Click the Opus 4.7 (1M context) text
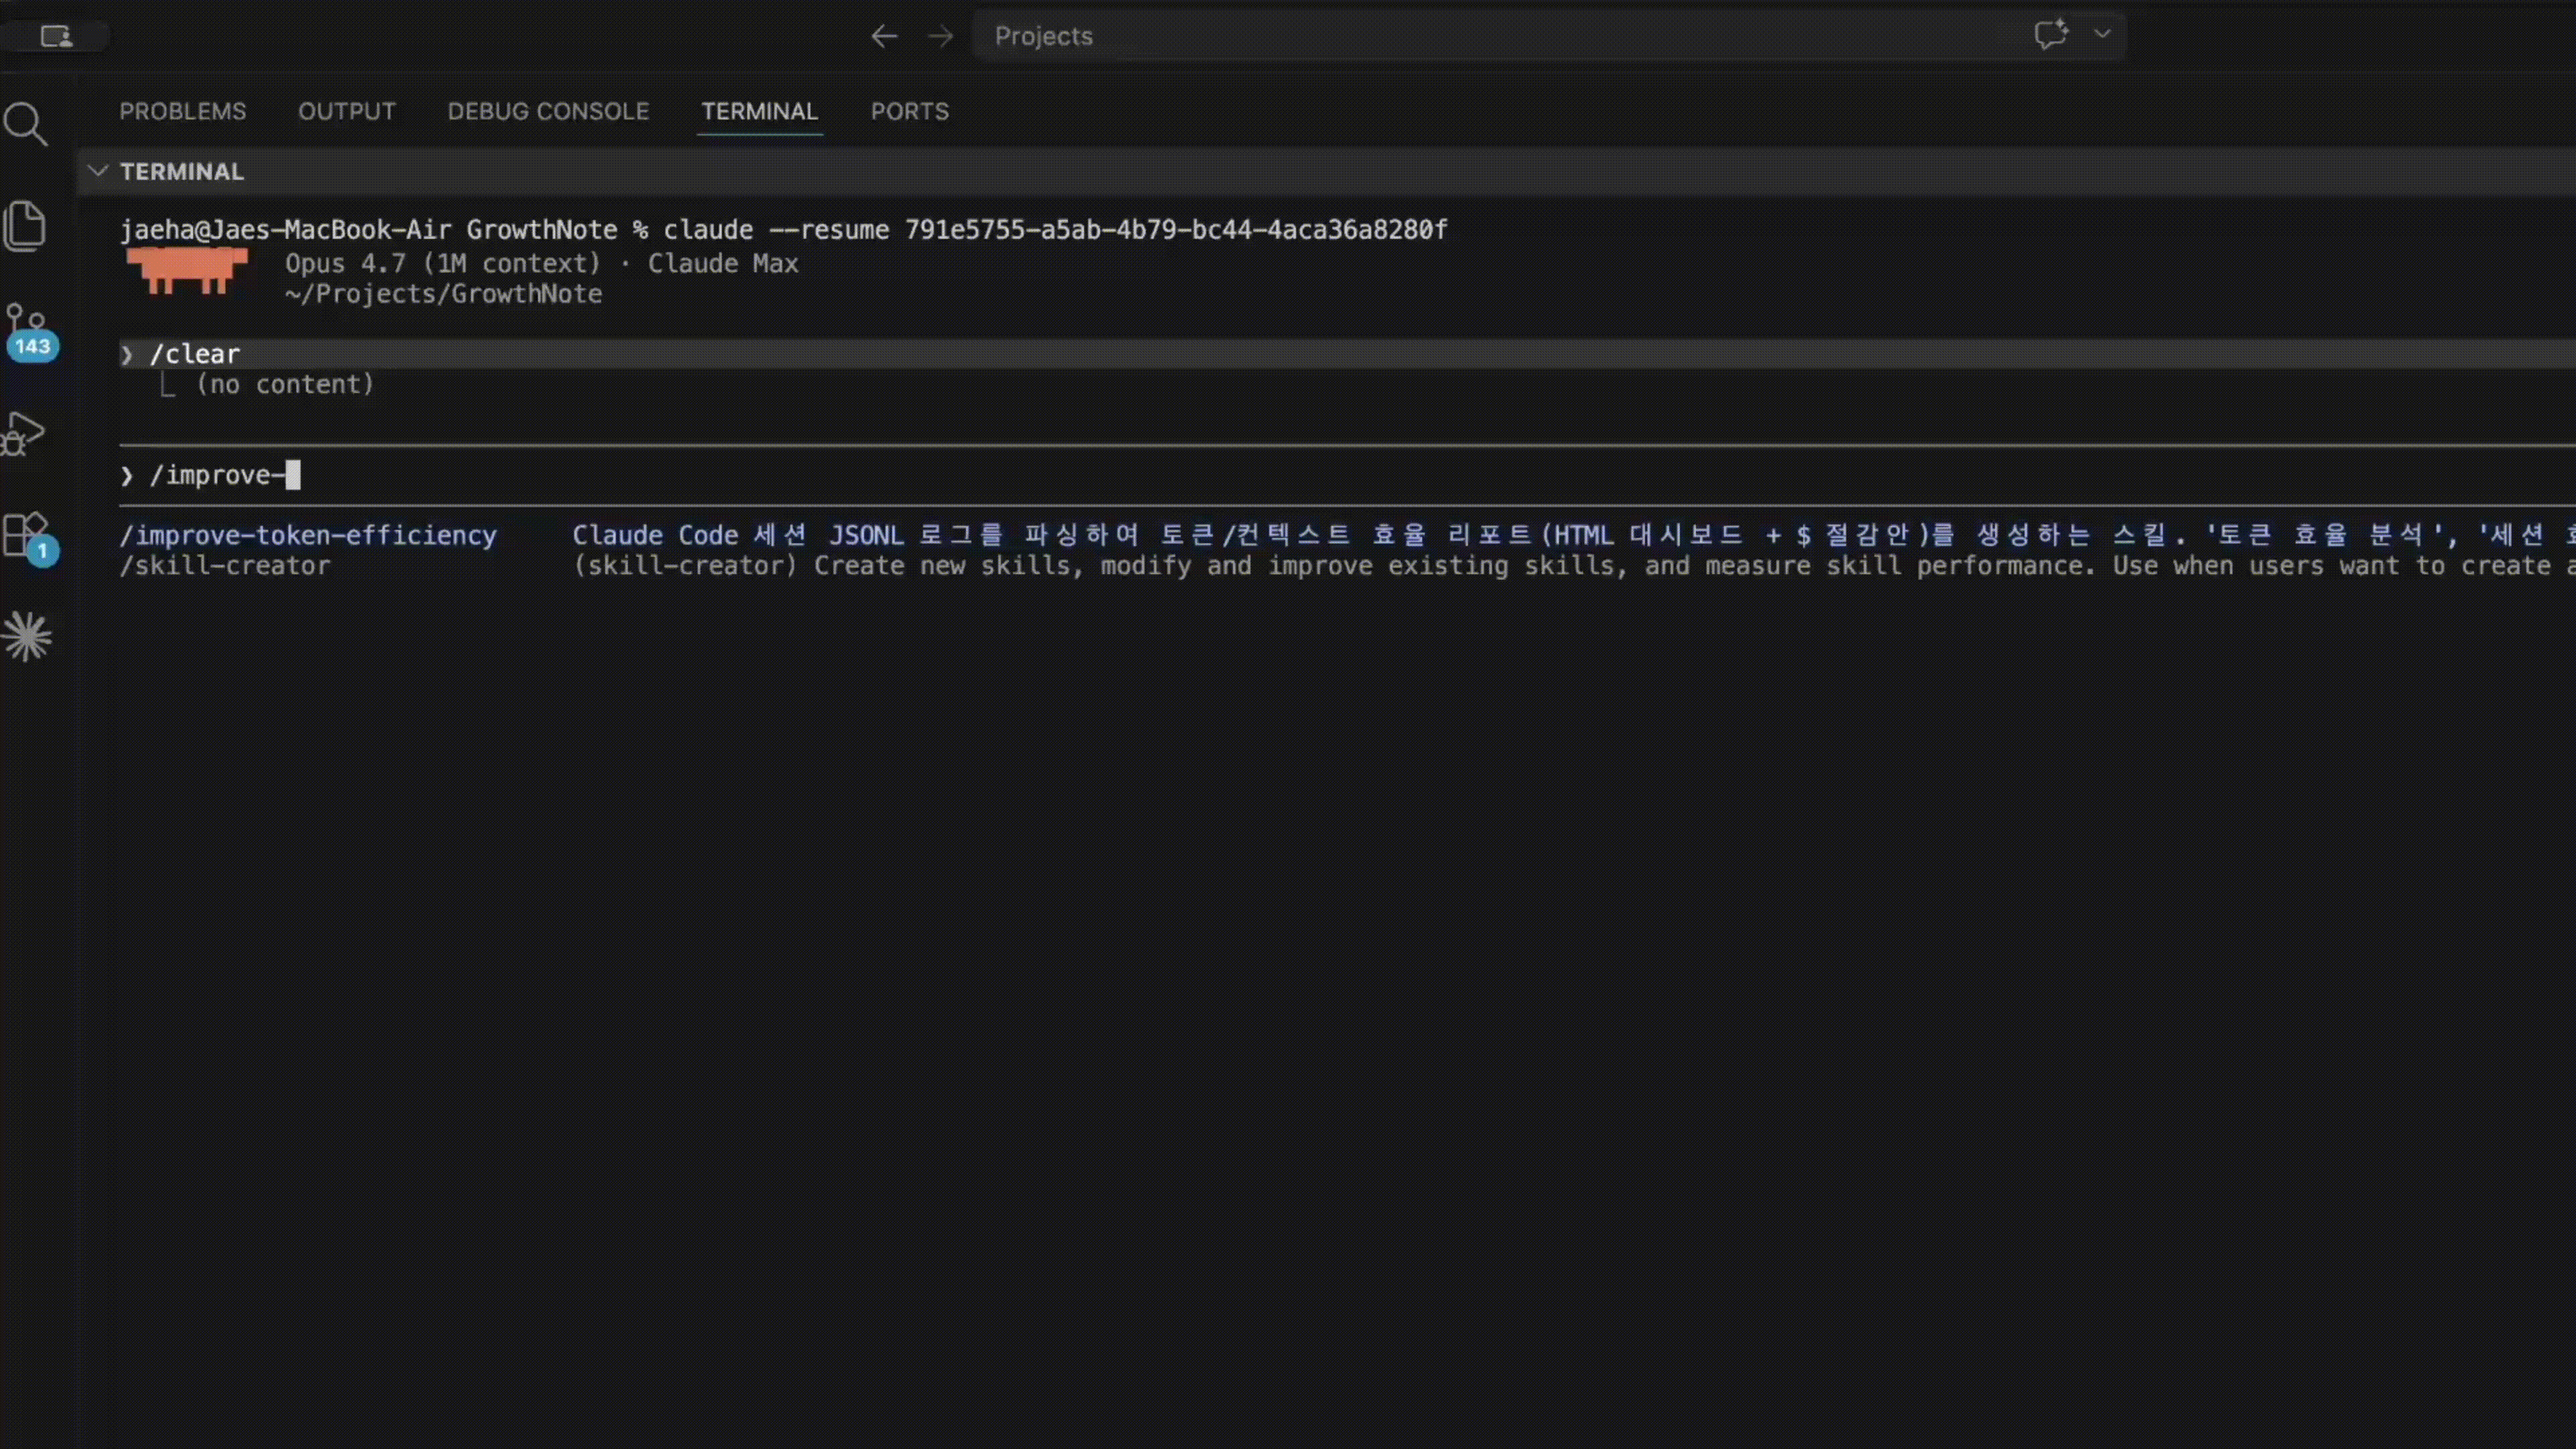The width and height of the screenshot is (2576, 1449). (443, 263)
